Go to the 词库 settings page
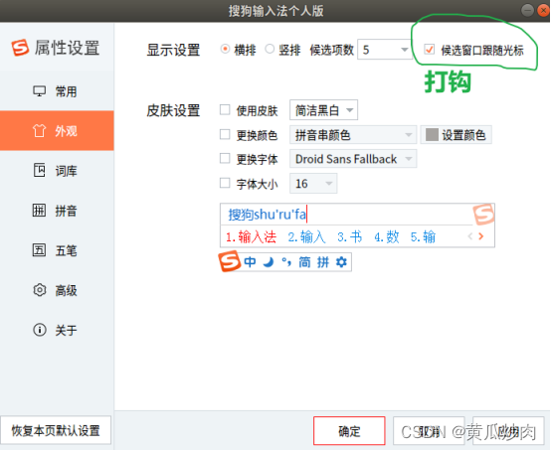This screenshot has height=450, width=551. pyautogui.click(x=57, y=171)
